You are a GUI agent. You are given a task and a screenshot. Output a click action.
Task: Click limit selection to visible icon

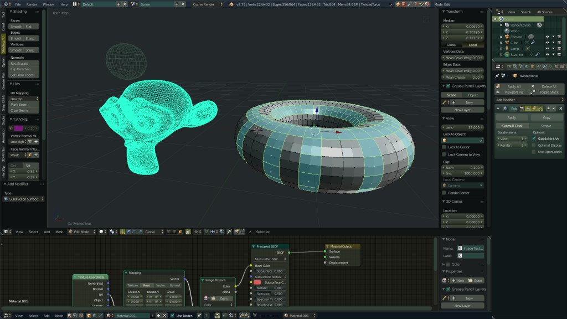pos(188,232)
